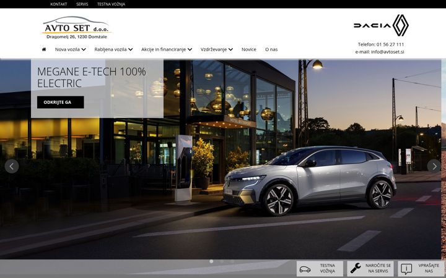Click the phone number 01 56 27 111
The image size is (446, 278).
tap(390, 44)
